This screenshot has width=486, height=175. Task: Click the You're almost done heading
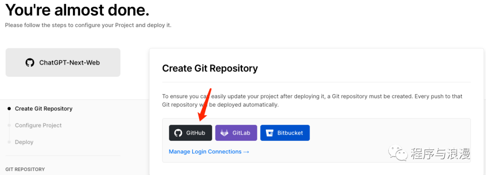point(77,10)
